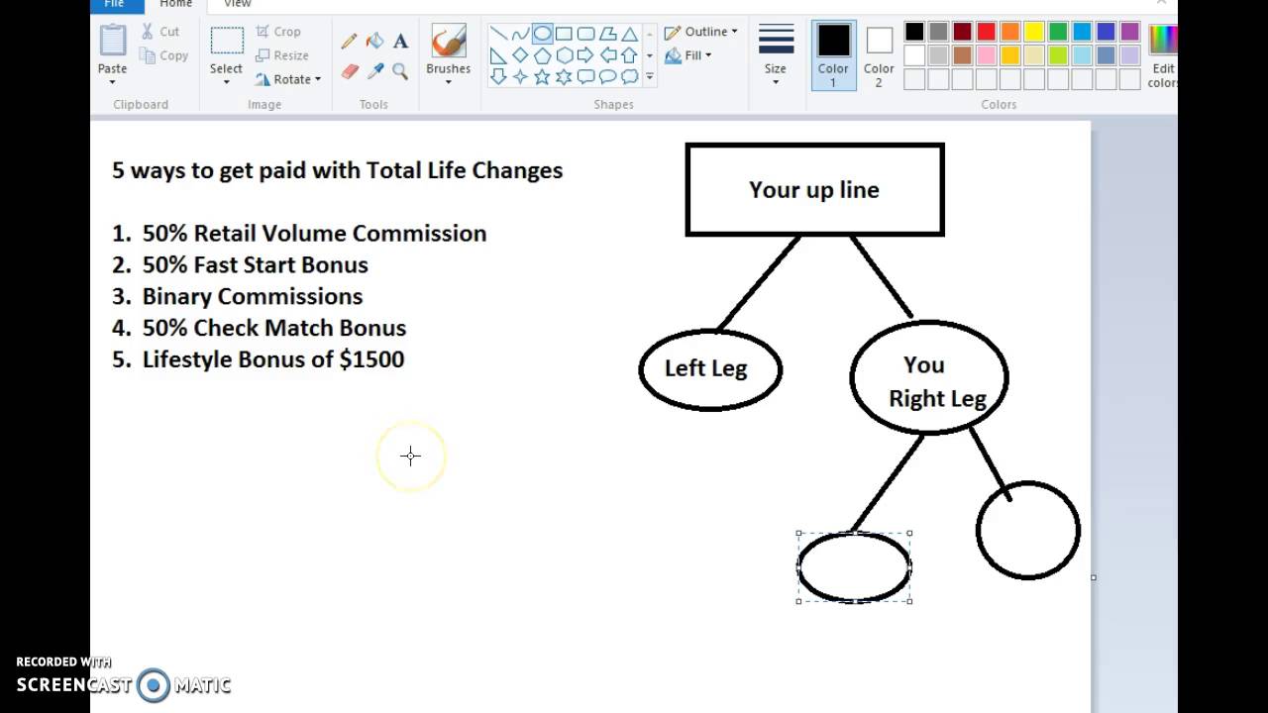Switch to the Home ribbon tab
Screen dimensions: 1268x713
pyautogui.click(x=176, y=4)
